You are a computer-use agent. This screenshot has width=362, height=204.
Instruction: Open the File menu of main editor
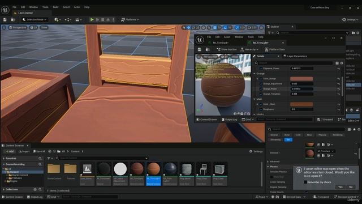click(14, 7)
